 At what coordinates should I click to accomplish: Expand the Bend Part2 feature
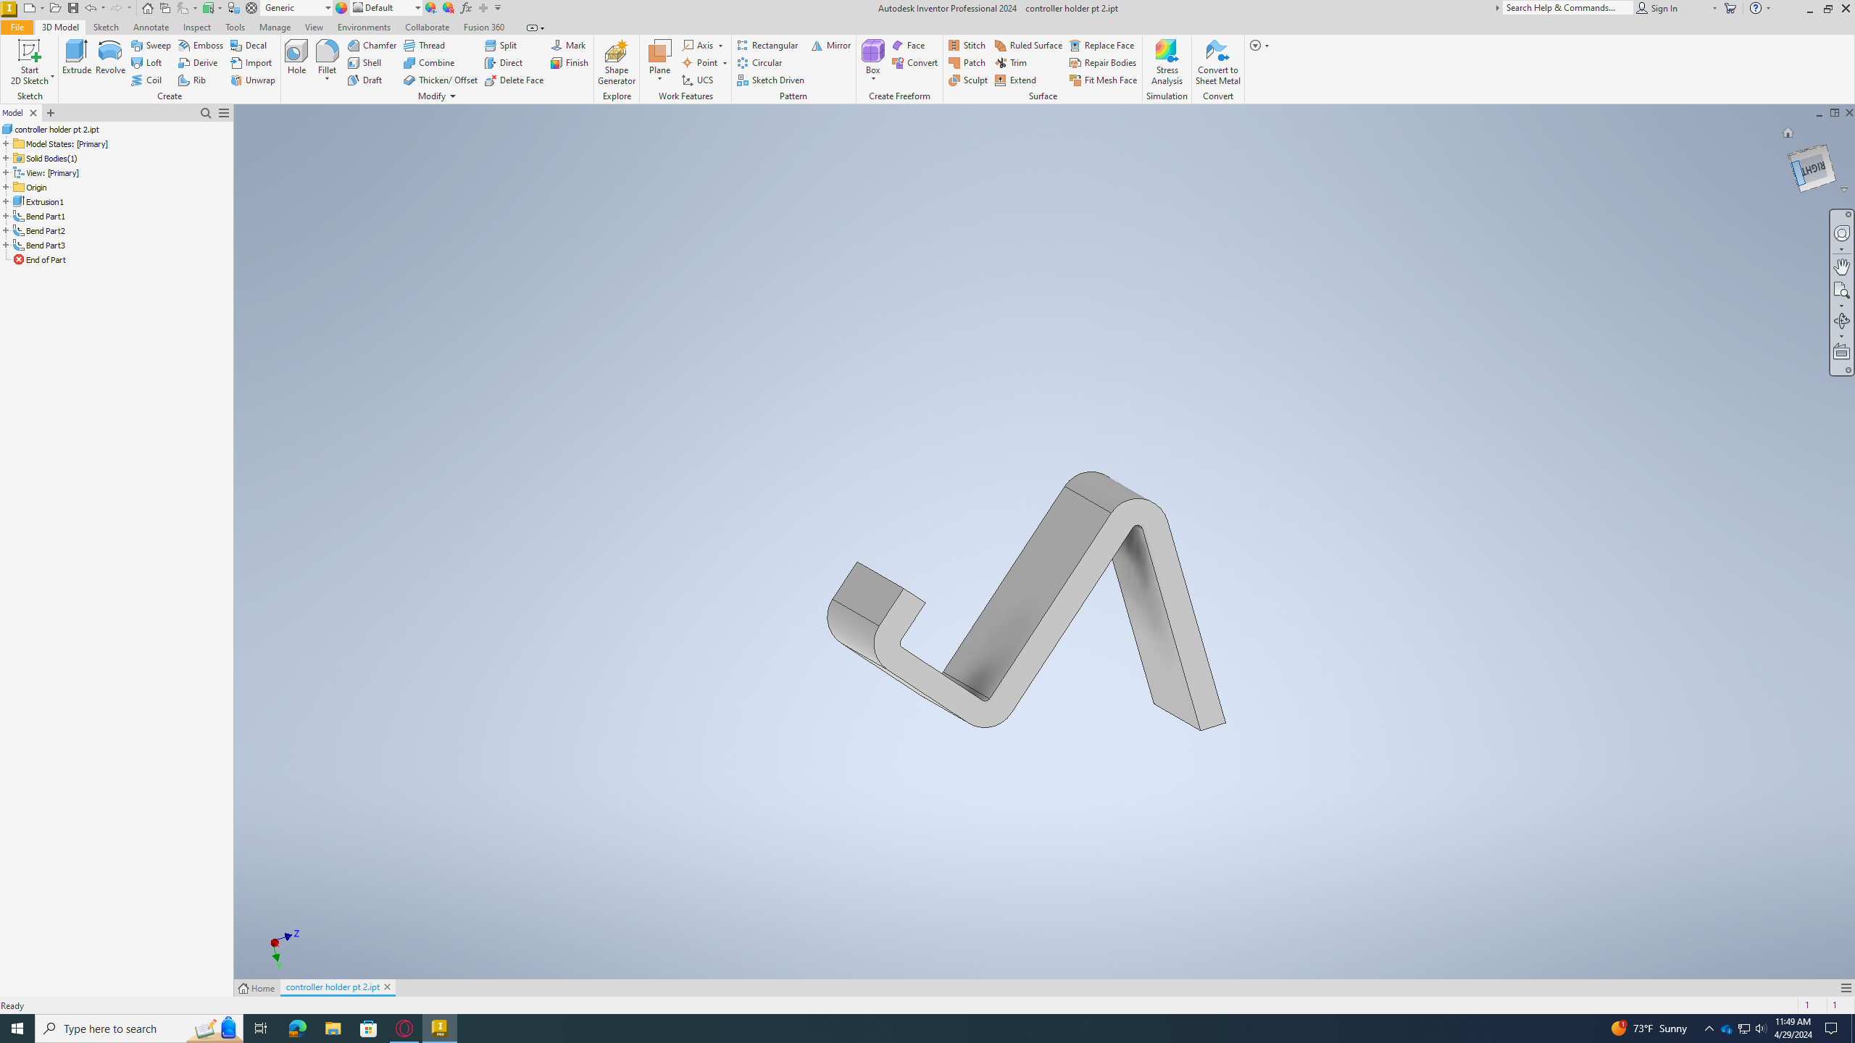tap(6, 230)
